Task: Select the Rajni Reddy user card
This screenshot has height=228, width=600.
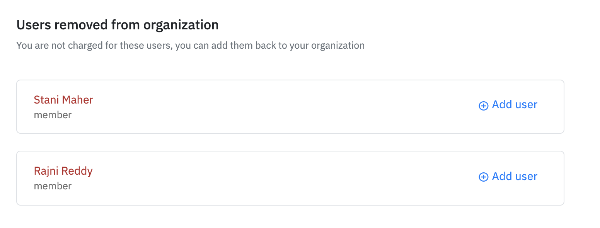Action: (290, 178)
